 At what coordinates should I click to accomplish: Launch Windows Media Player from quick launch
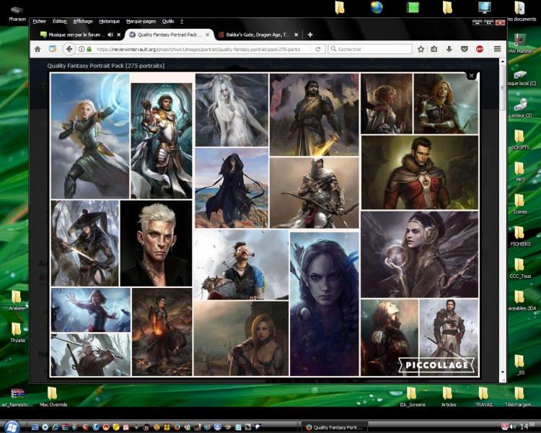[45, 427]
